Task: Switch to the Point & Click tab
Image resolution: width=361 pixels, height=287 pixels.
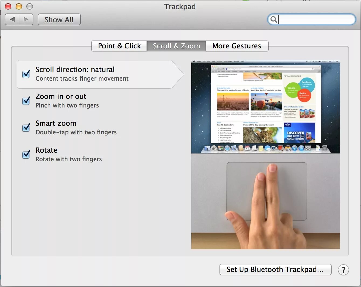Action: tap(119, 46)
